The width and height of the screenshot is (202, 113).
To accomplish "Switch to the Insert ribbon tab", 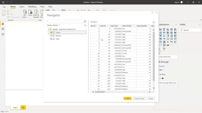I will (x=22, y=7).
